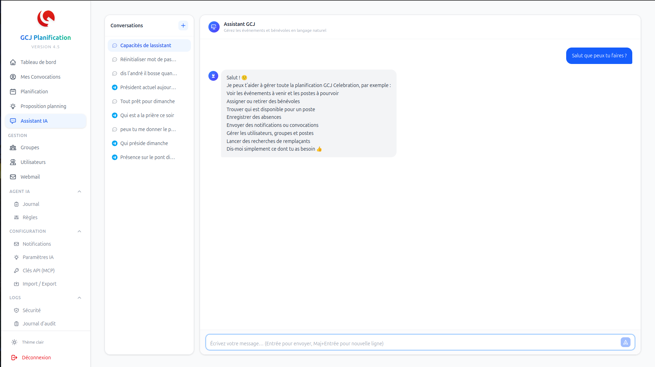Viewport: 655px width, 367px height.
Task: Collapse the Agent IA section
Action: (79, 192)
